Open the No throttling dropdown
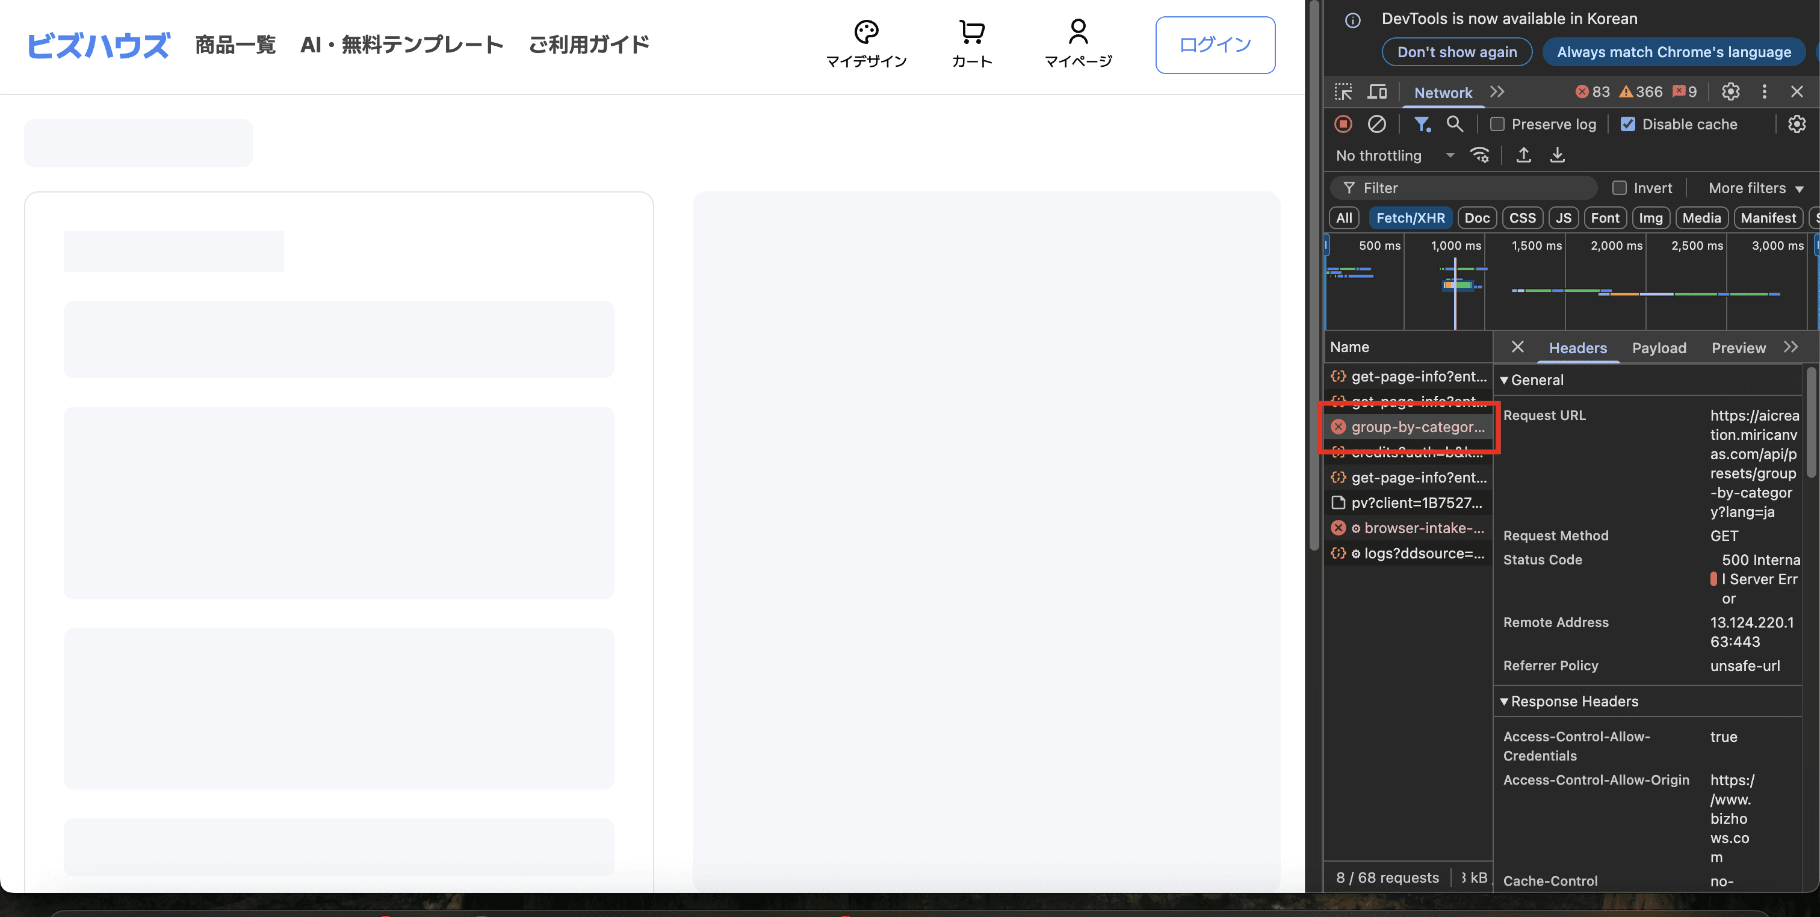 click(1394, 155)
